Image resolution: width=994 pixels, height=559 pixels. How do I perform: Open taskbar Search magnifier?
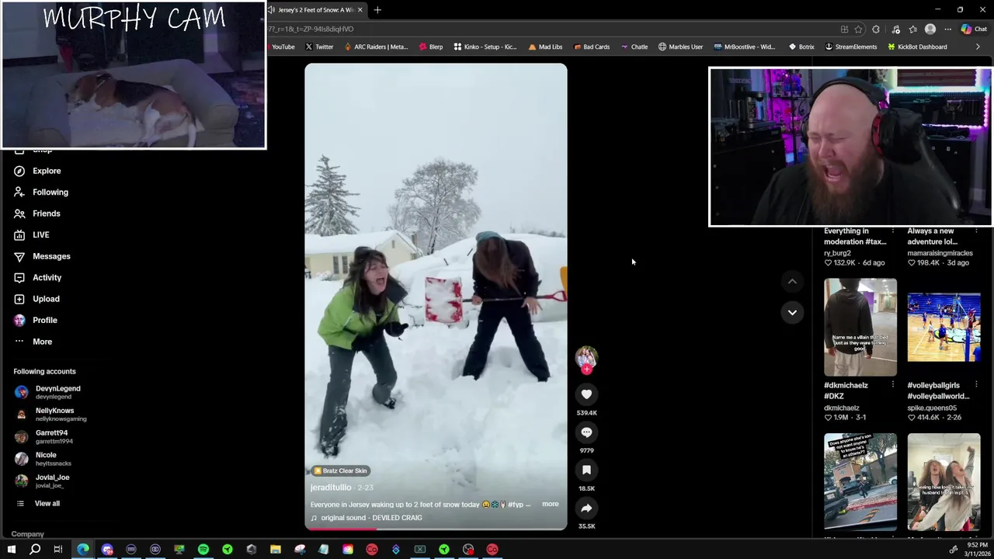(x=35, y=550)
